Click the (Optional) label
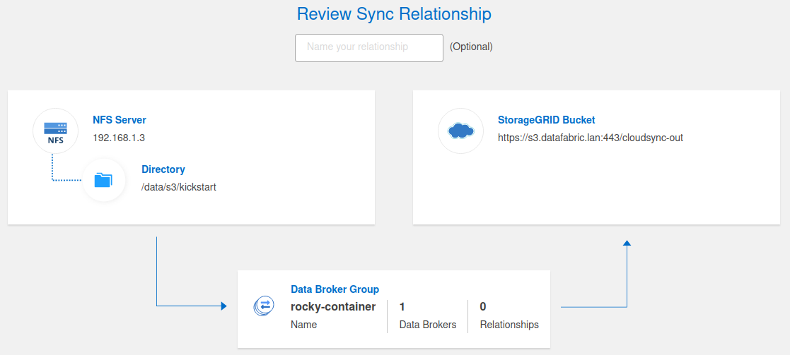This screenshot has height=355, width=790. (471, 47)
